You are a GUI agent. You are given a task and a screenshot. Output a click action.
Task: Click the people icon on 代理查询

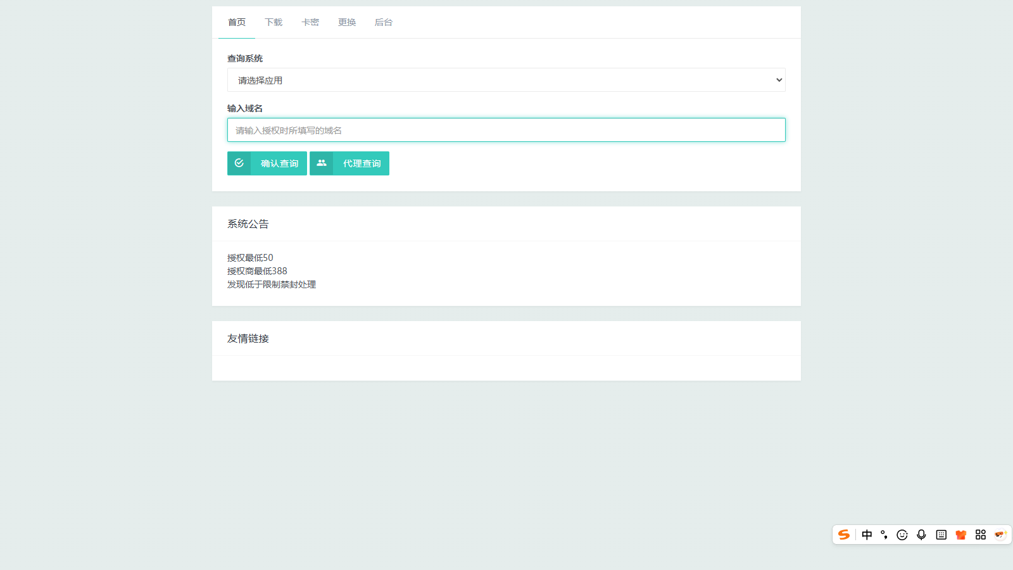pyautogui.click(x=322, y=163)
